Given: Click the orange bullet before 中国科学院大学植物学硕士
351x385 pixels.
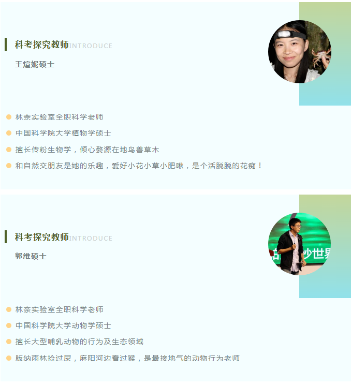Looking at the screenshot, I should [x=9, y=133].
